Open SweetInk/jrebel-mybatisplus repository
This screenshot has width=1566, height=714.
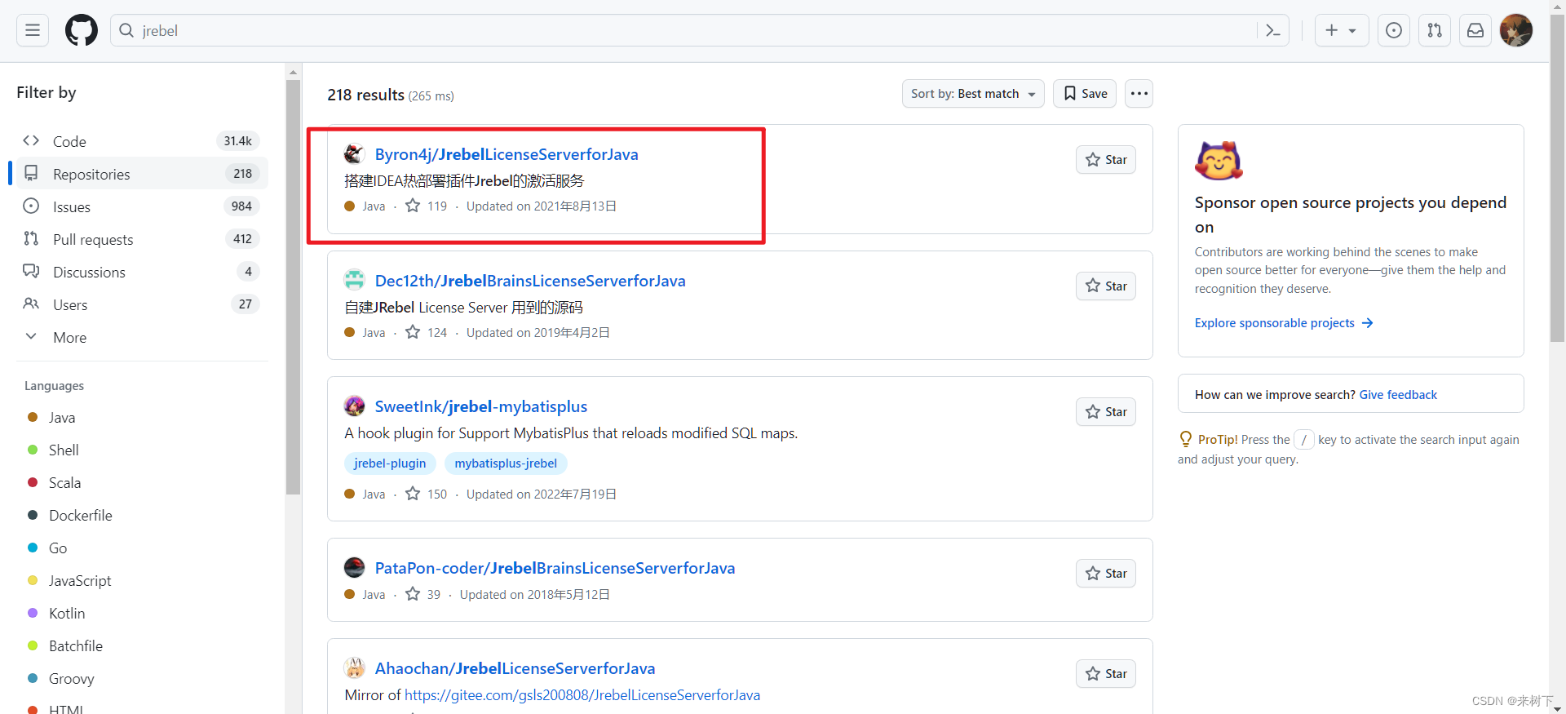coord(480,406)
